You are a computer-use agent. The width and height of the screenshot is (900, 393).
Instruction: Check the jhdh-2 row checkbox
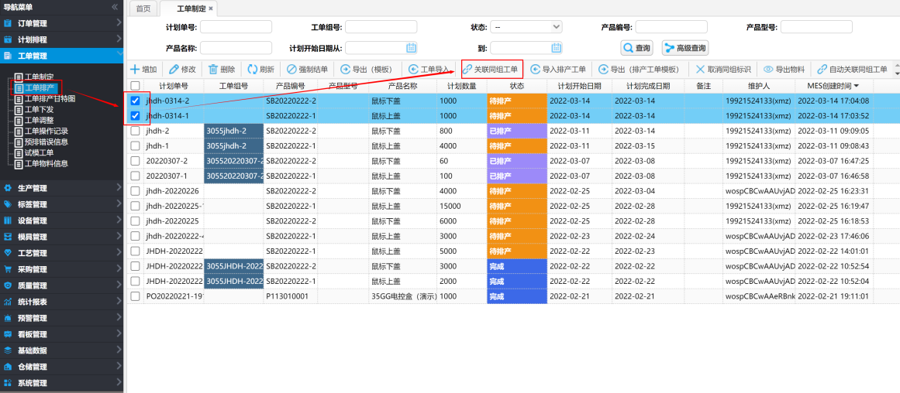click(x=136, y=131)
